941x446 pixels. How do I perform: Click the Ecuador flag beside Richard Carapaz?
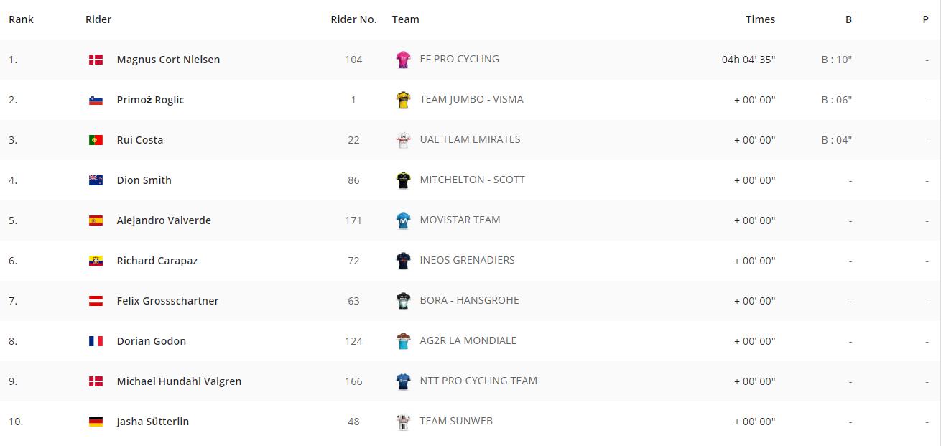coord(96,261)
